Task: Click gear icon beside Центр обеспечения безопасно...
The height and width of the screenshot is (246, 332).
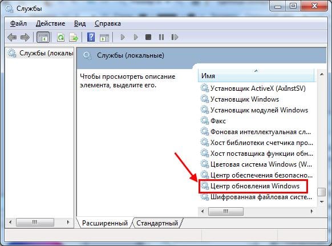Action: point(205,175)
